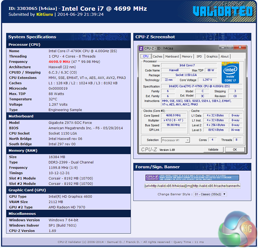
Task: Switch to the Caches tab
Action: 157,57
